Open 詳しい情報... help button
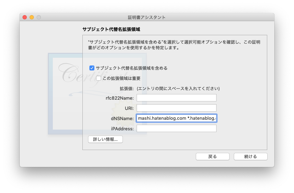This screenshot has width=294, height=193. (105, 139)
